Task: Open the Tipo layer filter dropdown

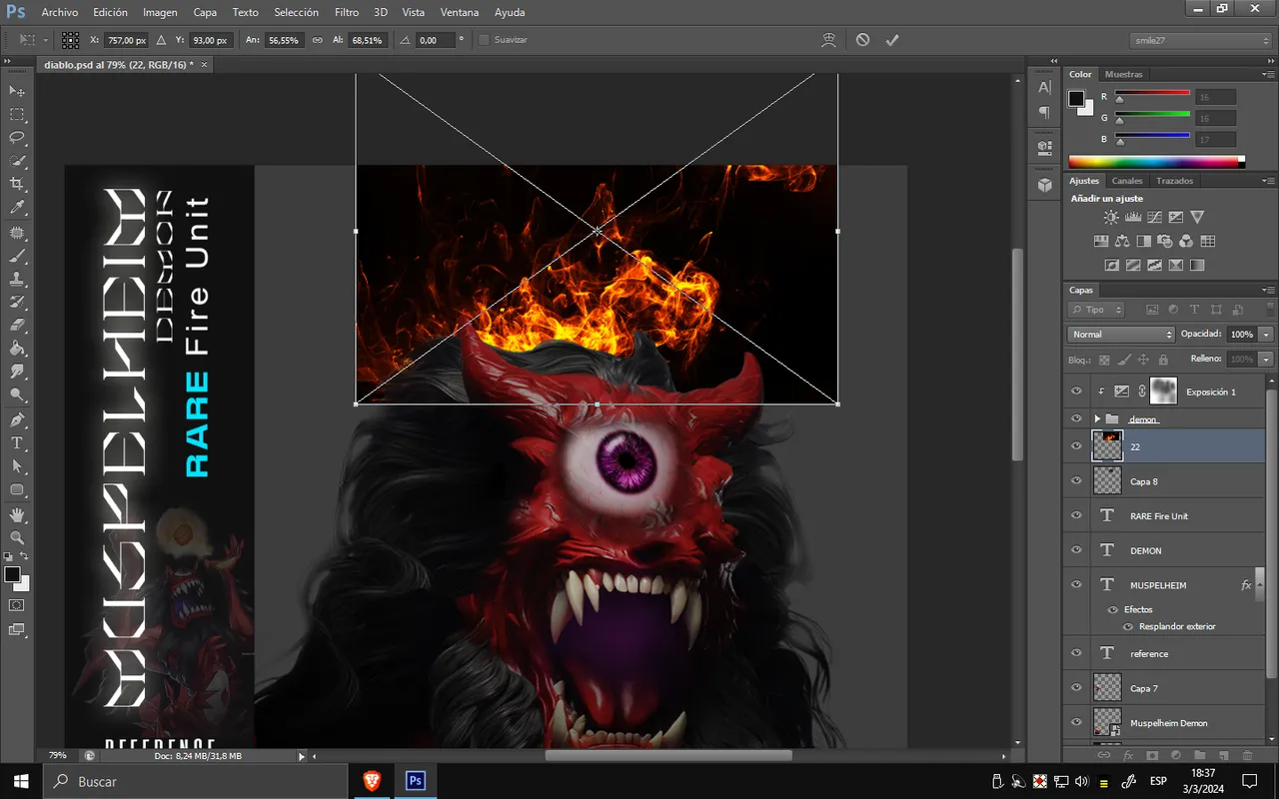Action: click(1096, 310)
